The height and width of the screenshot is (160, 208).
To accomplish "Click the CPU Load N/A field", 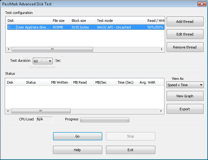I will pyautogui.click(x=45, y=119).
